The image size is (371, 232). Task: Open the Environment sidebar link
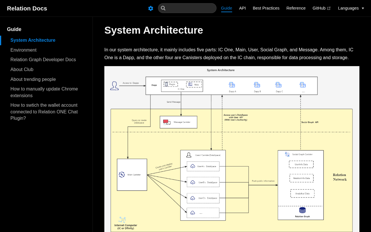pos(23,50)
